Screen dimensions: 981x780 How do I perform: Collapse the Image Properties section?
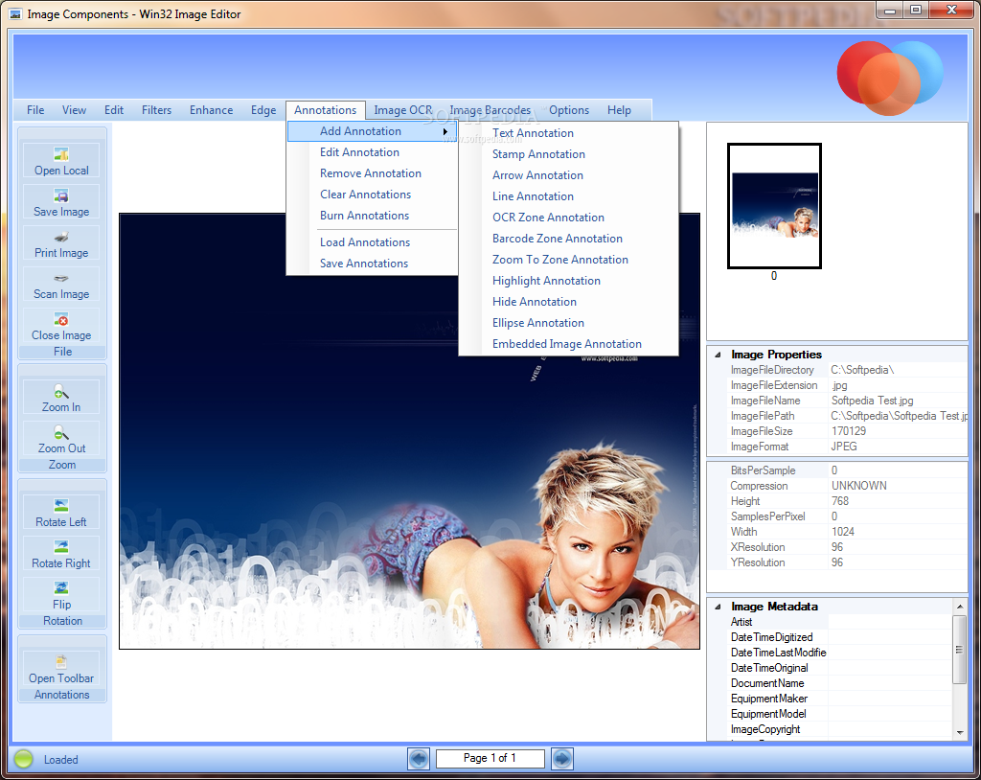tap(718, 355)
